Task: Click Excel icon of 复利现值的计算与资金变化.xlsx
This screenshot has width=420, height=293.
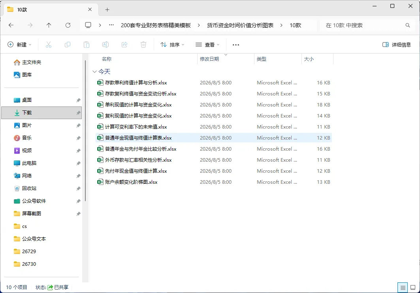Action: point(100,116)
